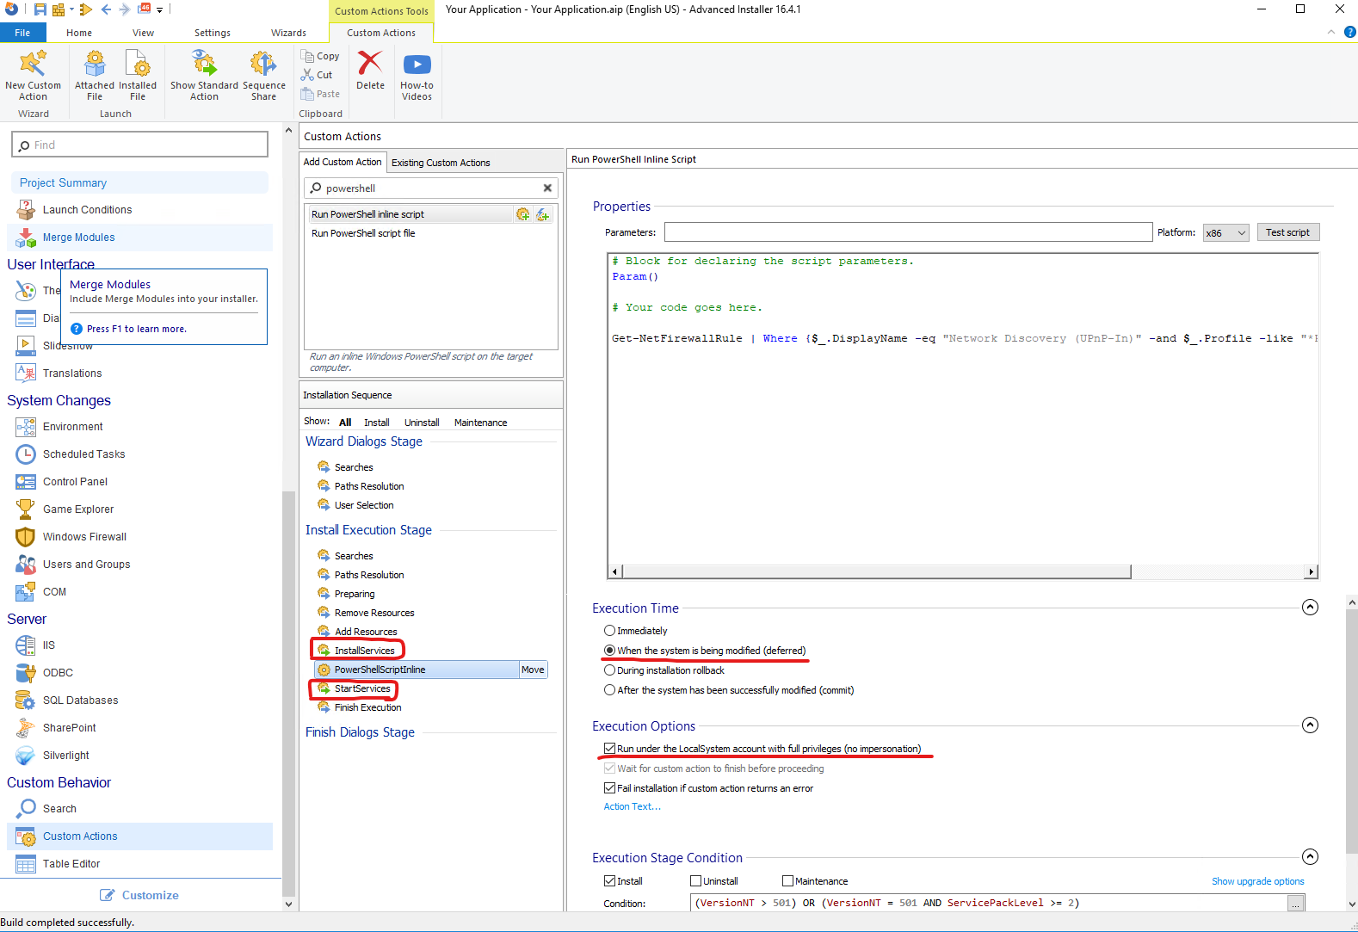The width and height of the screenshot is (1358, 932).
Task: Switch to Existing Custom Actions tab
Action: [441, 163]
